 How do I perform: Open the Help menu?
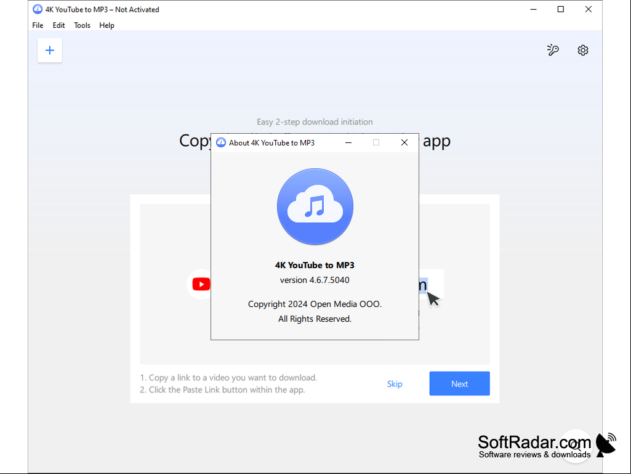click(107, 25)
